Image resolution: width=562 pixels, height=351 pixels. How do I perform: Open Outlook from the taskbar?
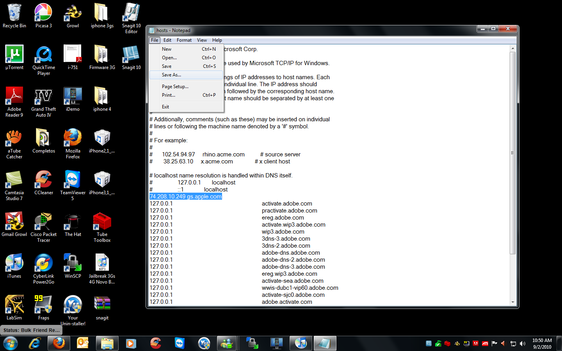(x=83, y=344)
